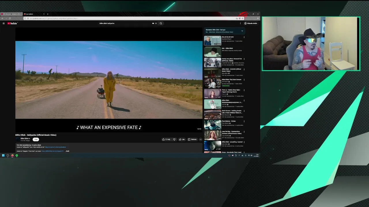The height and width of the screenshot is (207, 369).
Task: Open Billie Eilish everything i wanted video
Action: click(212, 146)
